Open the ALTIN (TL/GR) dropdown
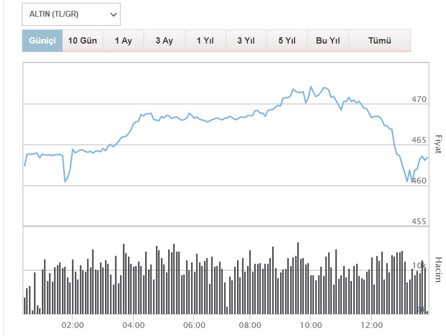Viewport: 446px width, 336px height. [71, 14]
